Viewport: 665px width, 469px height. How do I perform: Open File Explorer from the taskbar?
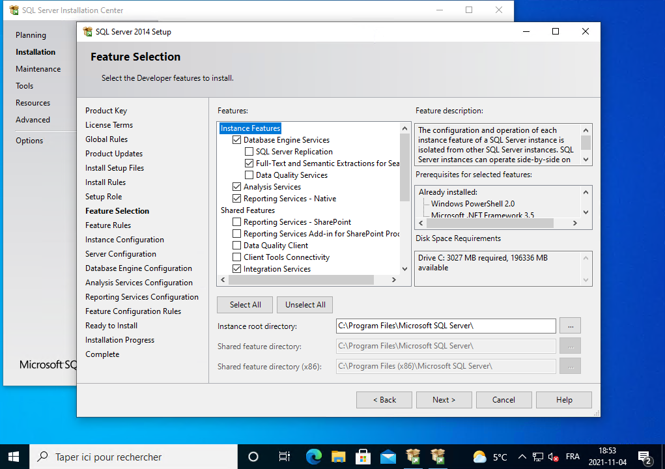click(338, 457)
